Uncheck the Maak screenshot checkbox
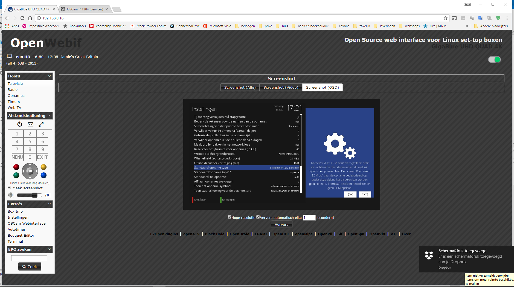Screen dimensions: 514x287 point(10,188)
